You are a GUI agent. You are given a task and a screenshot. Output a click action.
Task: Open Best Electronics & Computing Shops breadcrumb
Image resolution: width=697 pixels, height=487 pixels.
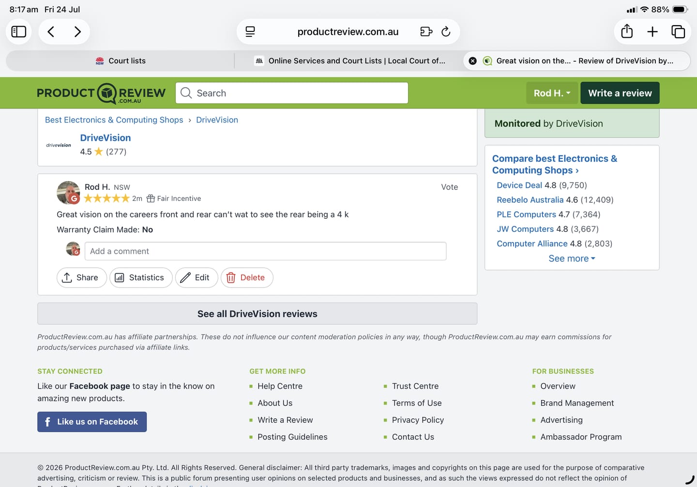coord(114,120)
